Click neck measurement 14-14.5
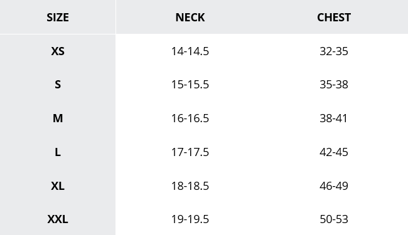Image resolution: width=408 pixels, height=235 pixels. pos(190,51)
